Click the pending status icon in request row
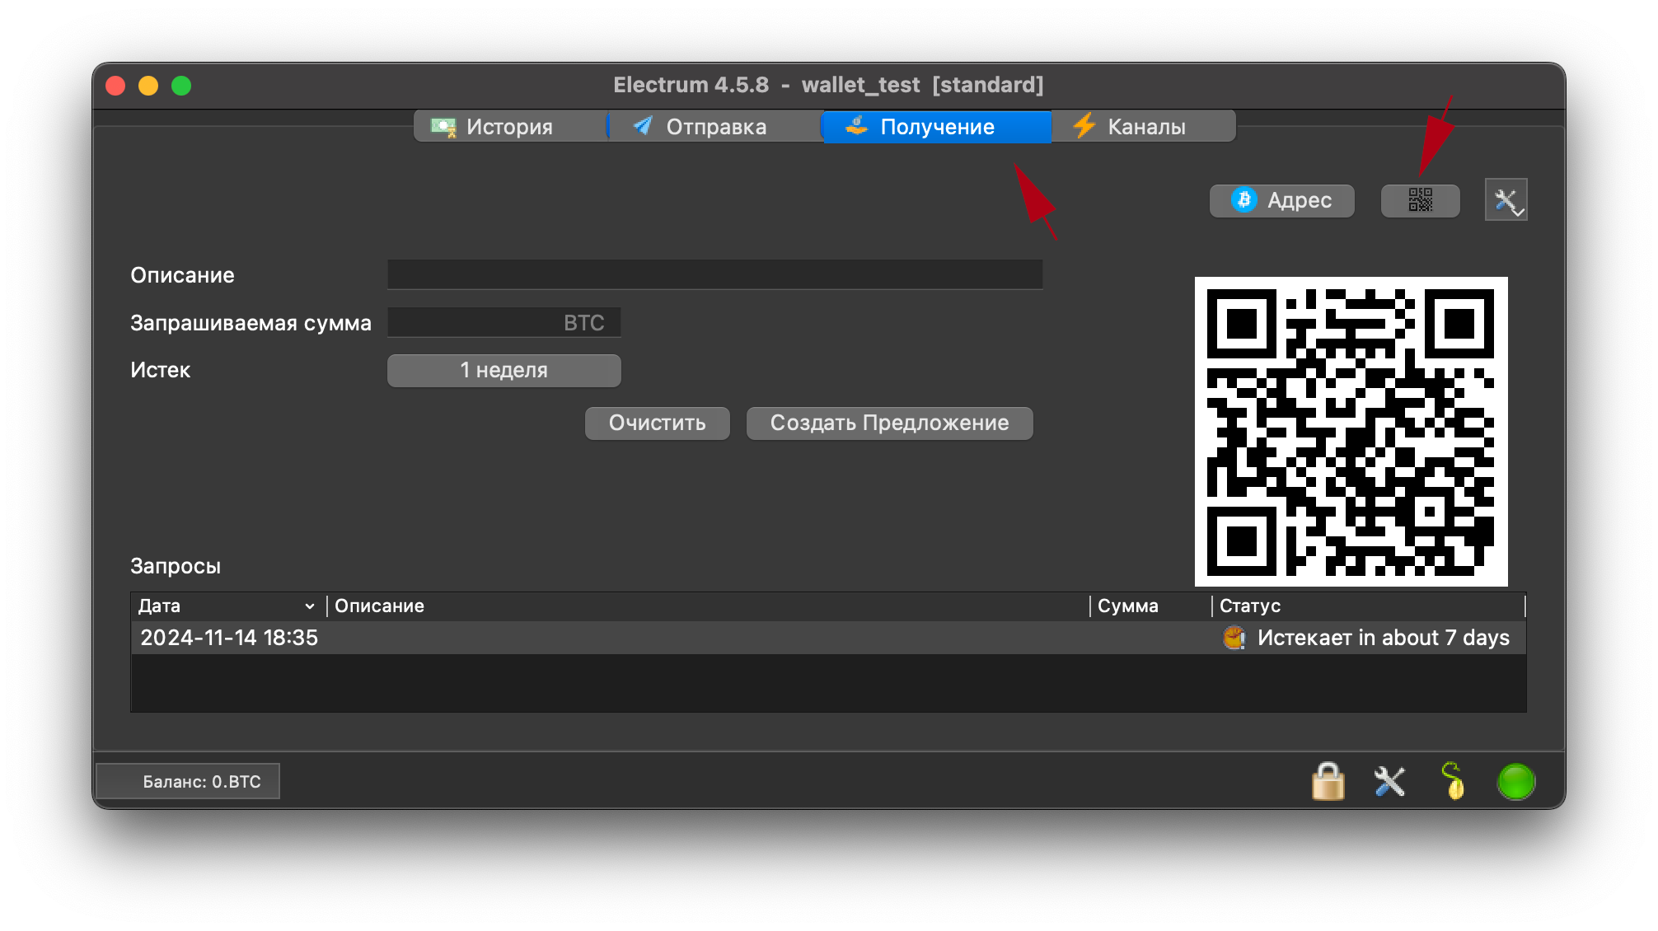 1234,639
